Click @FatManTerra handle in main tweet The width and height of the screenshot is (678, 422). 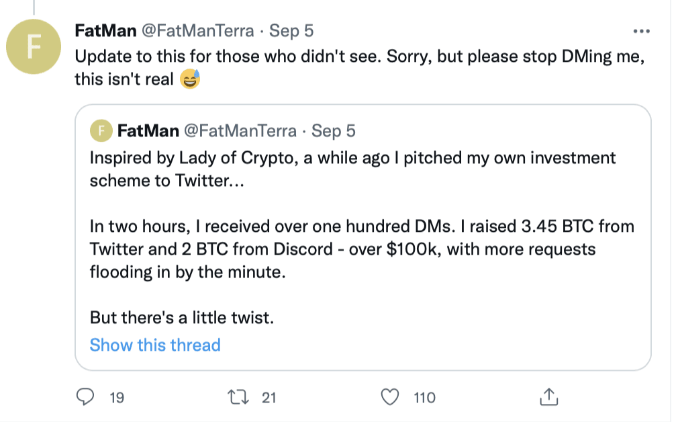(198, 31)
